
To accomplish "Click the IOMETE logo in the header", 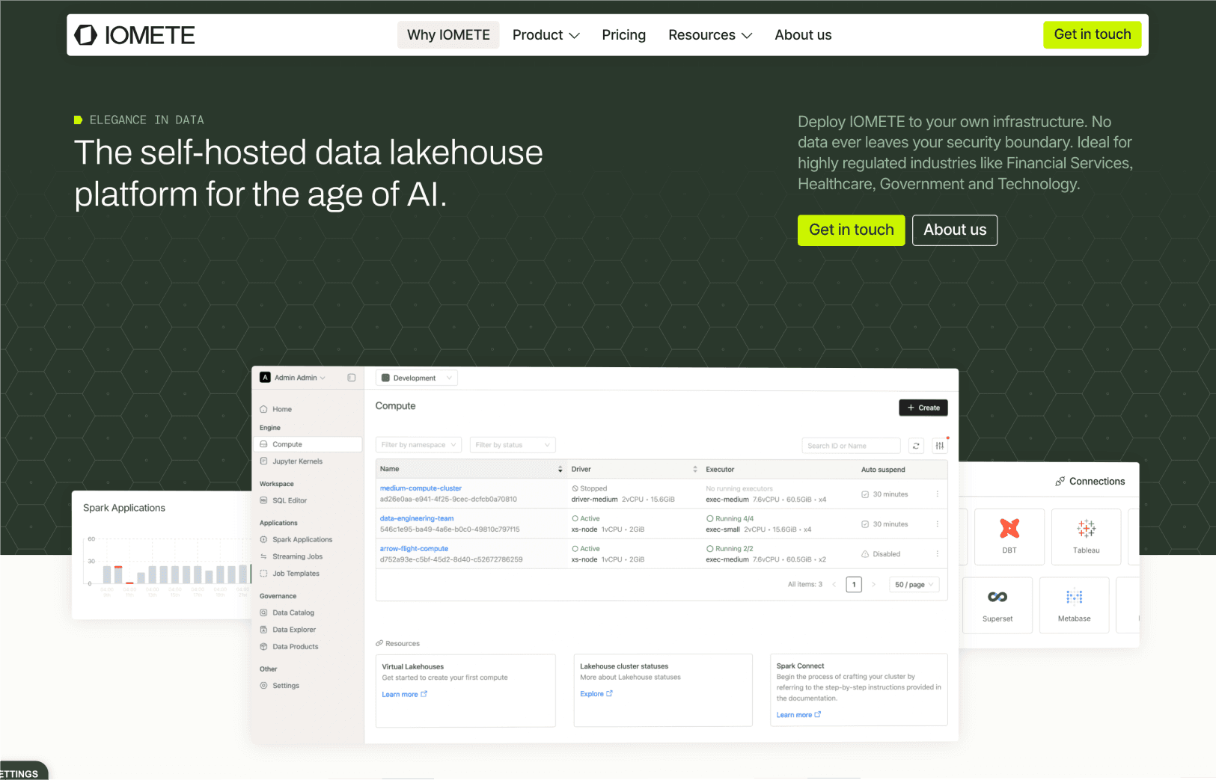I will (135, 35).
